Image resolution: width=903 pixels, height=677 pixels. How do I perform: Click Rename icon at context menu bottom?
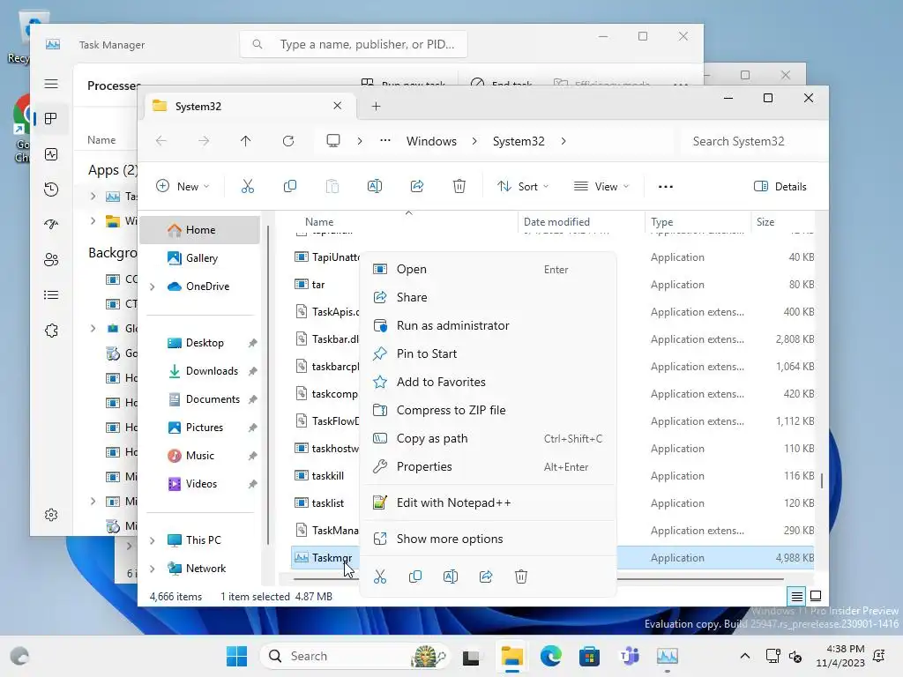coord(451,577)
